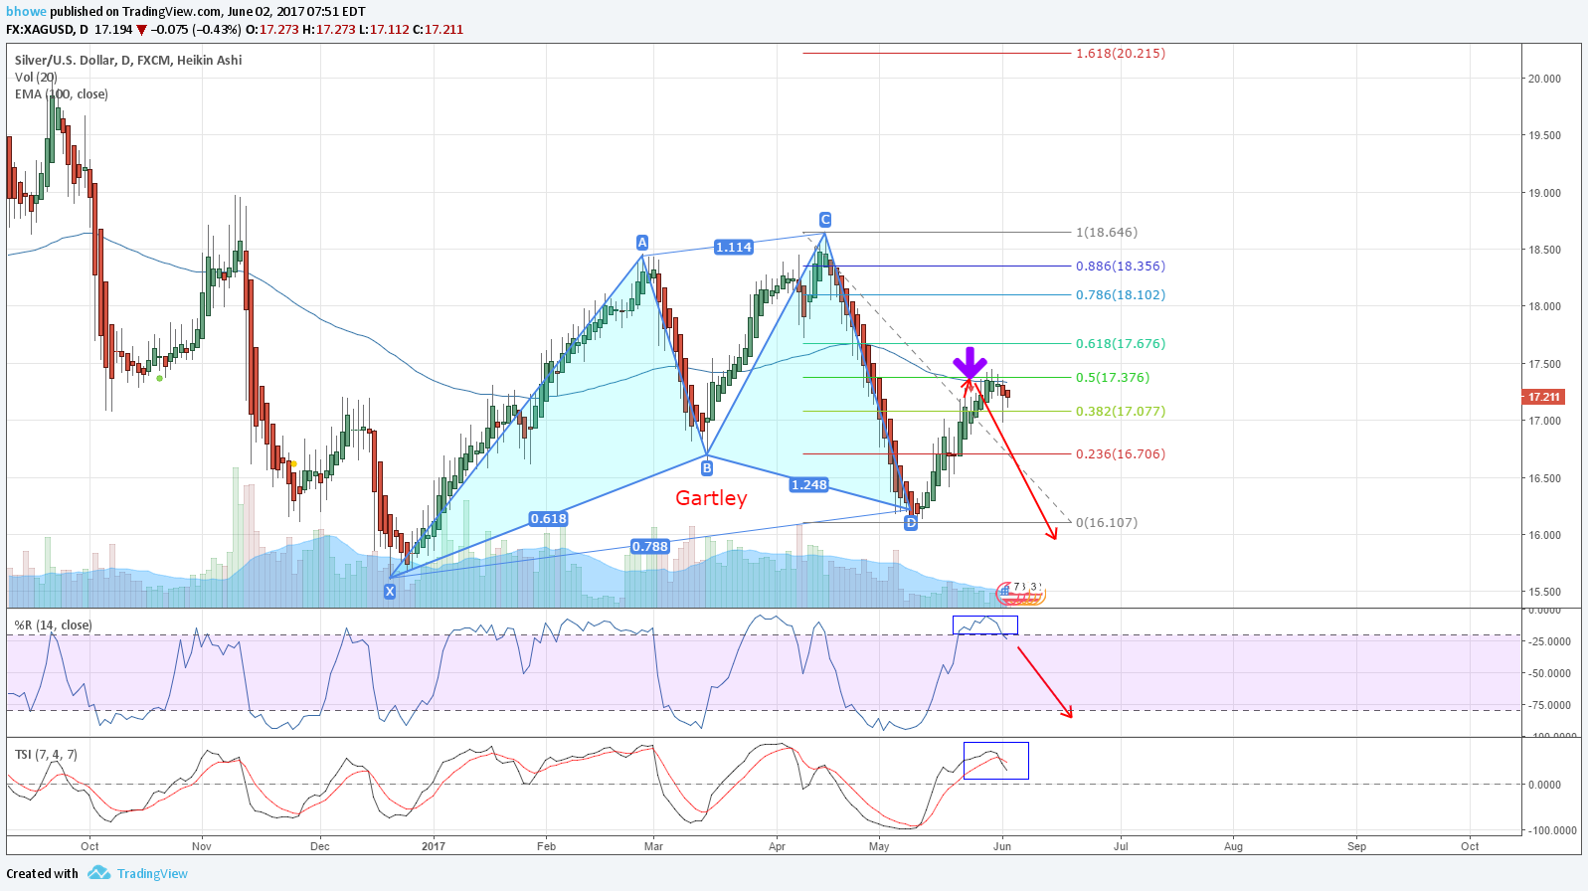Click the 2017 label on time axis

434,847
